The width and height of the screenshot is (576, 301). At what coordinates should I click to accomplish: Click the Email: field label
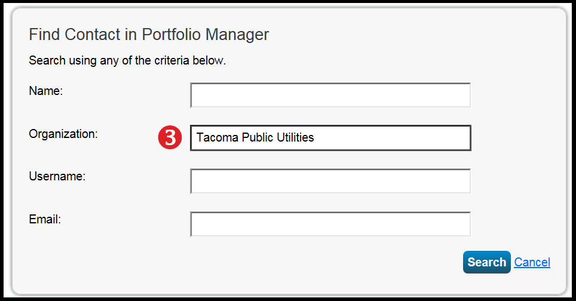pos(45,219)
